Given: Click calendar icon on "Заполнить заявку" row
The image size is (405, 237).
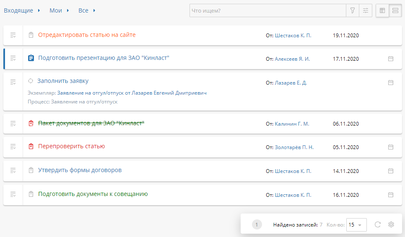Looking at the screenshot, I should tap(391, 82).
